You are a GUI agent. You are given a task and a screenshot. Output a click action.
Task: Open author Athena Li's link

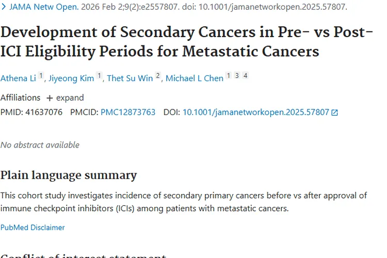18,78
